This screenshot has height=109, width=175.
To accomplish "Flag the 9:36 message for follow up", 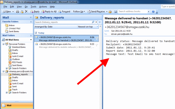I will tap(97, 38).
